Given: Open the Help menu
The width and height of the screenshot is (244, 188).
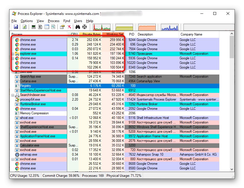Looking at the screenshot, I should [90, 21].
